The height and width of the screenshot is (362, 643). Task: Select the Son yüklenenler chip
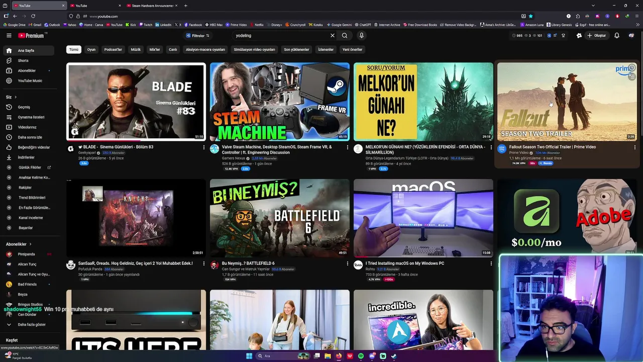tap(296, 50)
